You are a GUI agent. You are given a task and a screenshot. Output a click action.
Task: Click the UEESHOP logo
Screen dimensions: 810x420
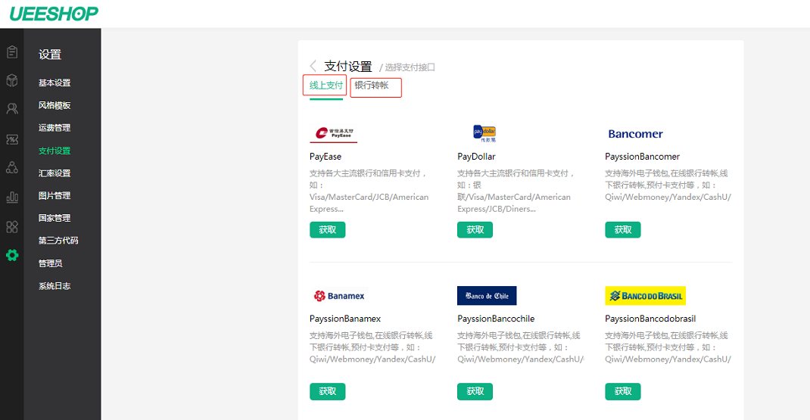[x=54, y=14]
